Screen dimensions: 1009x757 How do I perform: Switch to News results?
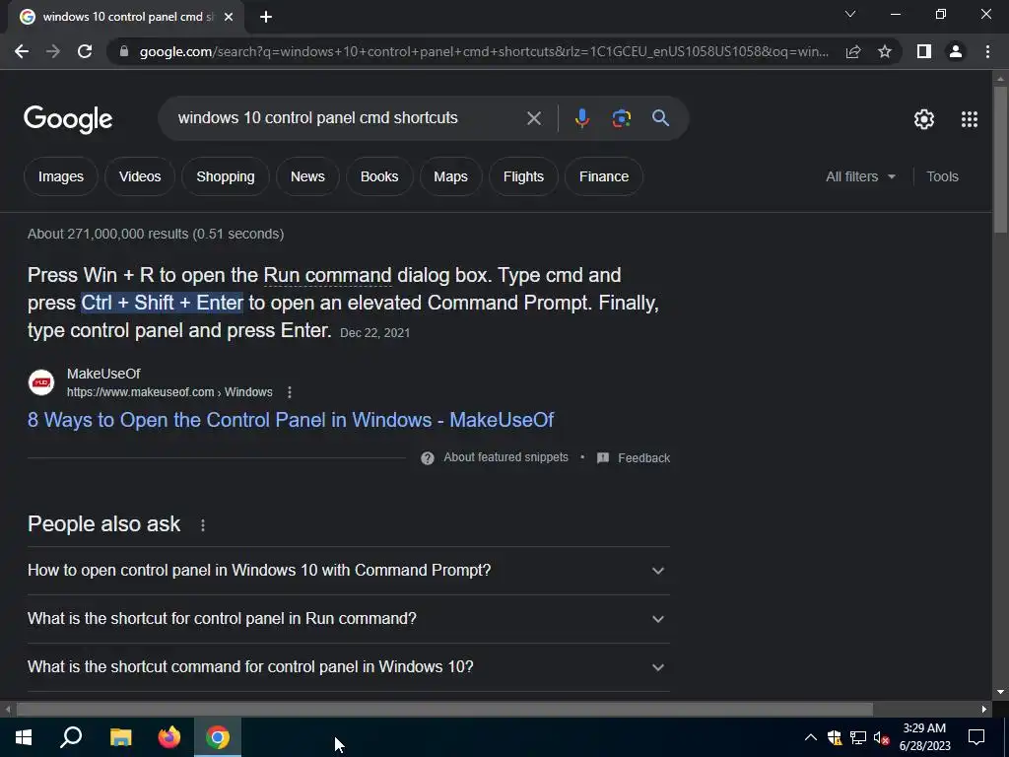[307, 176]
